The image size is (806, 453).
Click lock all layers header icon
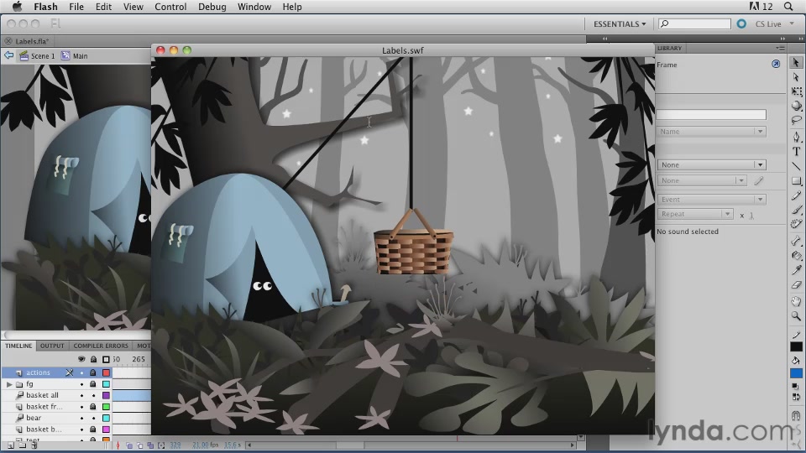coord(93,359)
